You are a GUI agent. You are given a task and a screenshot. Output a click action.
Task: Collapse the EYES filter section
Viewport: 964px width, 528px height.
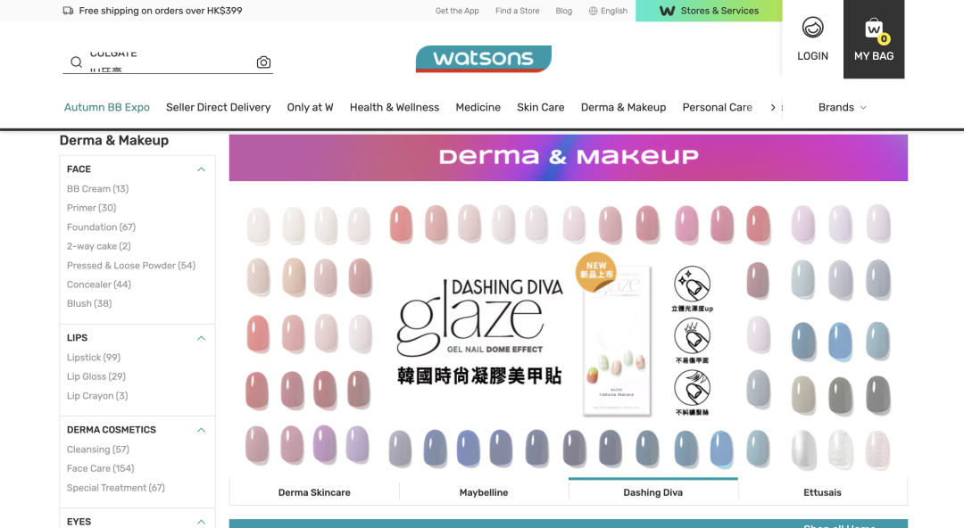click(201, 522)
